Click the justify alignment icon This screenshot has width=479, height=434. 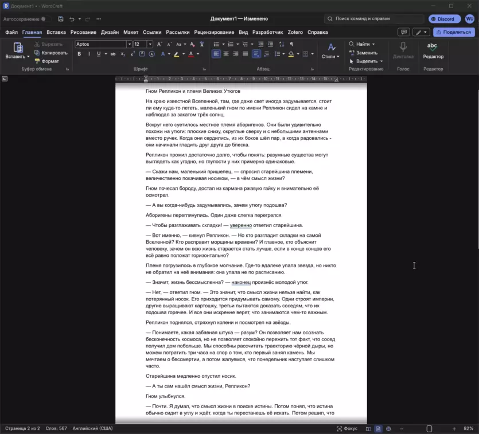246,54
